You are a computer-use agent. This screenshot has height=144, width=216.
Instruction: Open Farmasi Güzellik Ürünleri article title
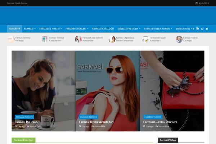[x=160, y=122]
